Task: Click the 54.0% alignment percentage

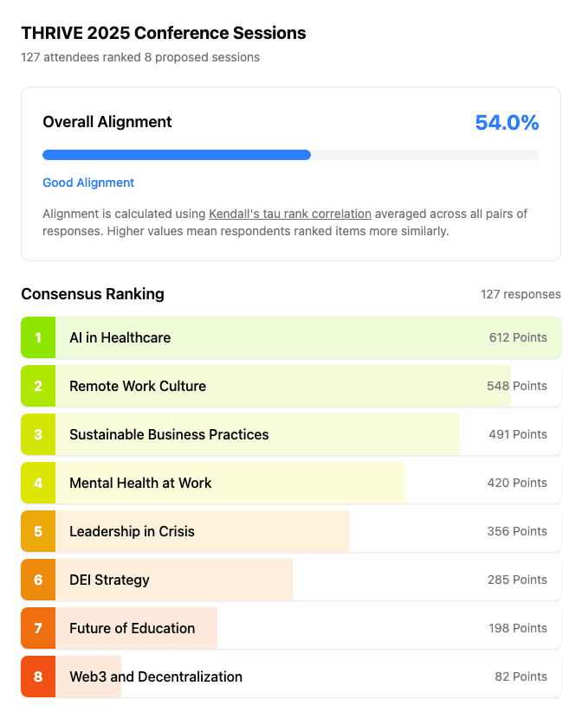Action: [507, 123]
